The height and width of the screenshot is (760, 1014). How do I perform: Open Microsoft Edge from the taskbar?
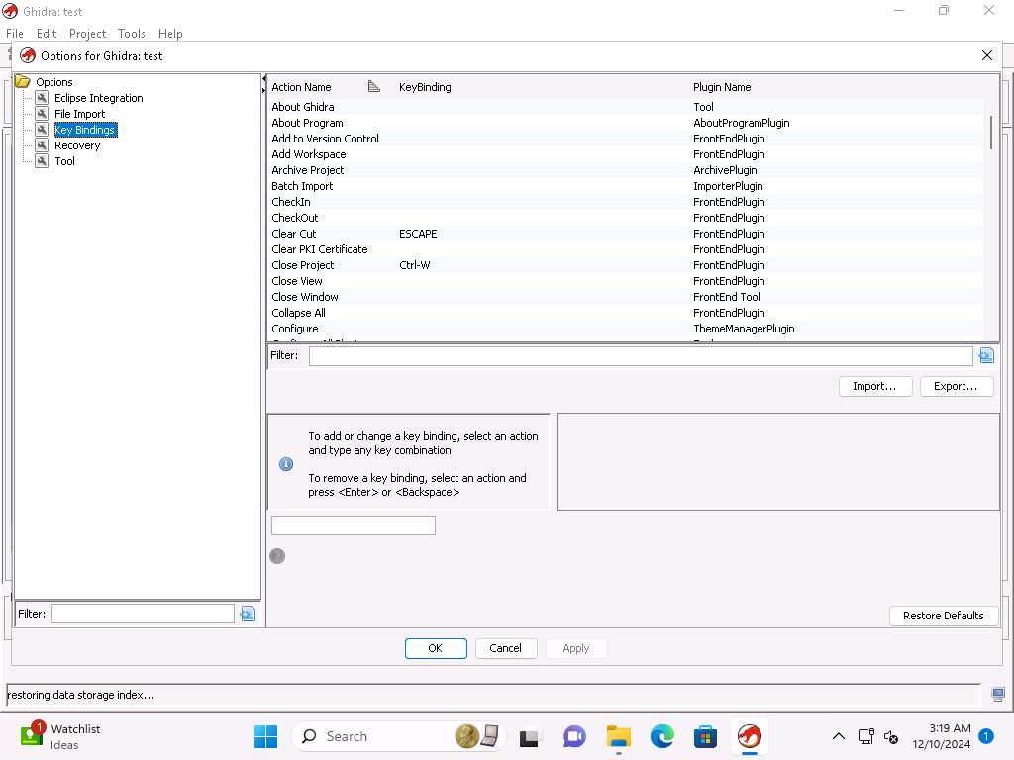661,736
